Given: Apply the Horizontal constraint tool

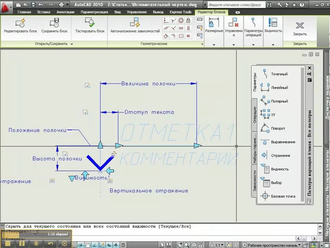Looking at the screenshot, I should pyautogui.click(x=181, y=28).
